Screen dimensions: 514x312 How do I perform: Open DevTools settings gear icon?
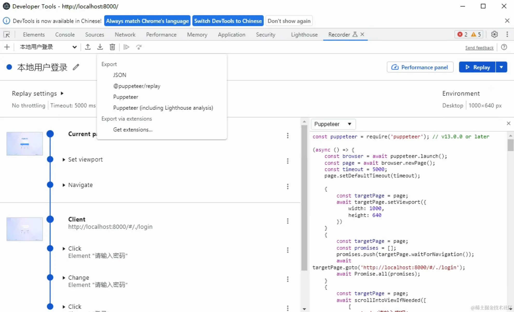coord(494,35)
